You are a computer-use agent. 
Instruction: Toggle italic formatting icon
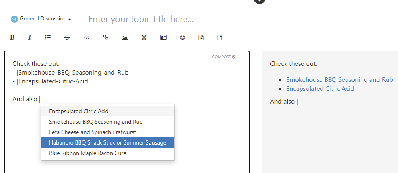point(29,37)
